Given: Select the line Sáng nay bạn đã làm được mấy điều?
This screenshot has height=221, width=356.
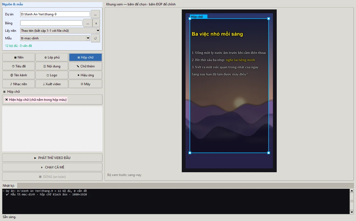Looking at the screenshot, I should pos(220,74).
